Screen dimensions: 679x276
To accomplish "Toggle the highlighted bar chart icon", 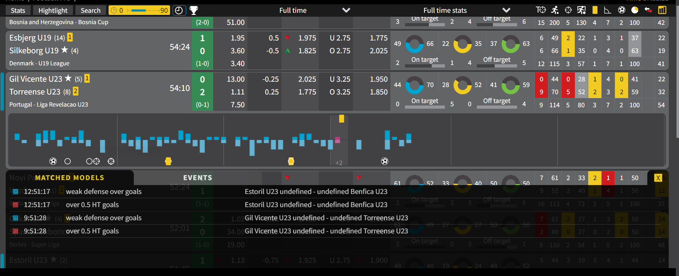I will click(662, 10).
